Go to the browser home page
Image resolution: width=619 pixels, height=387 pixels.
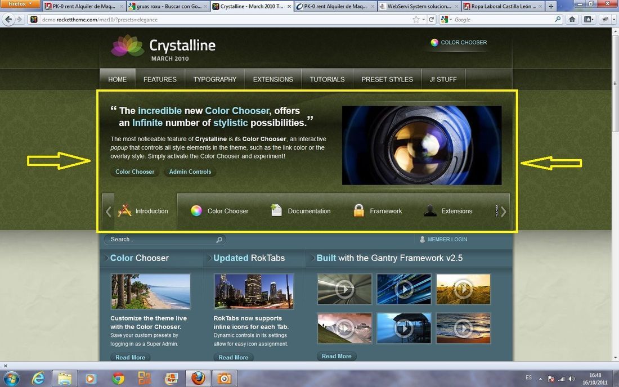(572, 19)
